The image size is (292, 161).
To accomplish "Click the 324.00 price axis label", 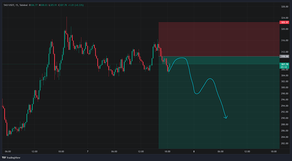I will [284, 18].
